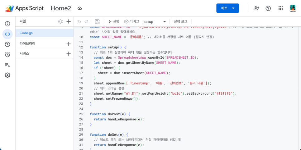The image size is (301, 150).
Task: Add a new file with plus icon
Action: tap(69, 22)
